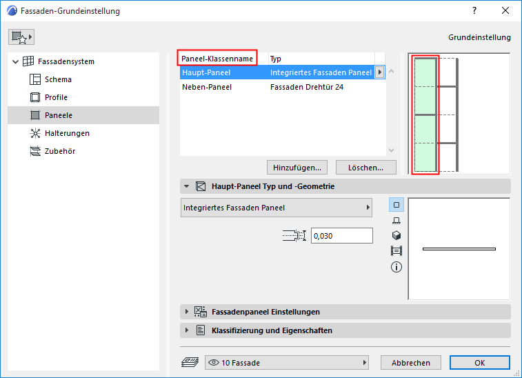Close the Fassaden-Grundeinstellung dialog
The width and height of the screenshot is (522, 378).
tap(505, 10)
